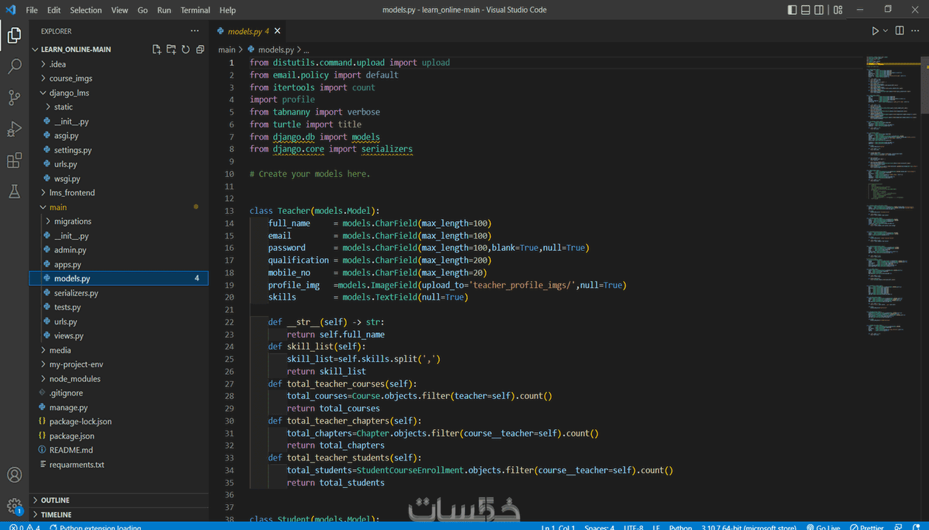Open the Testing flask view
The width and height of the screenshot is (929, 530).
coord(15,192)
